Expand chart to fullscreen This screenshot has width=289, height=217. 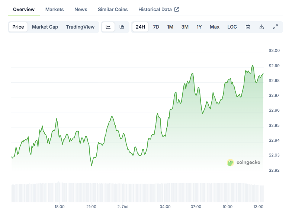275,27
